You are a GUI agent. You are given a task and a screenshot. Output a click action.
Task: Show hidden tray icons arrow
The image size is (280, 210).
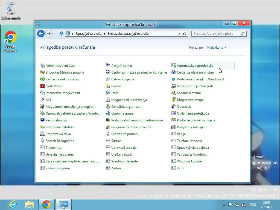(224, 205)
